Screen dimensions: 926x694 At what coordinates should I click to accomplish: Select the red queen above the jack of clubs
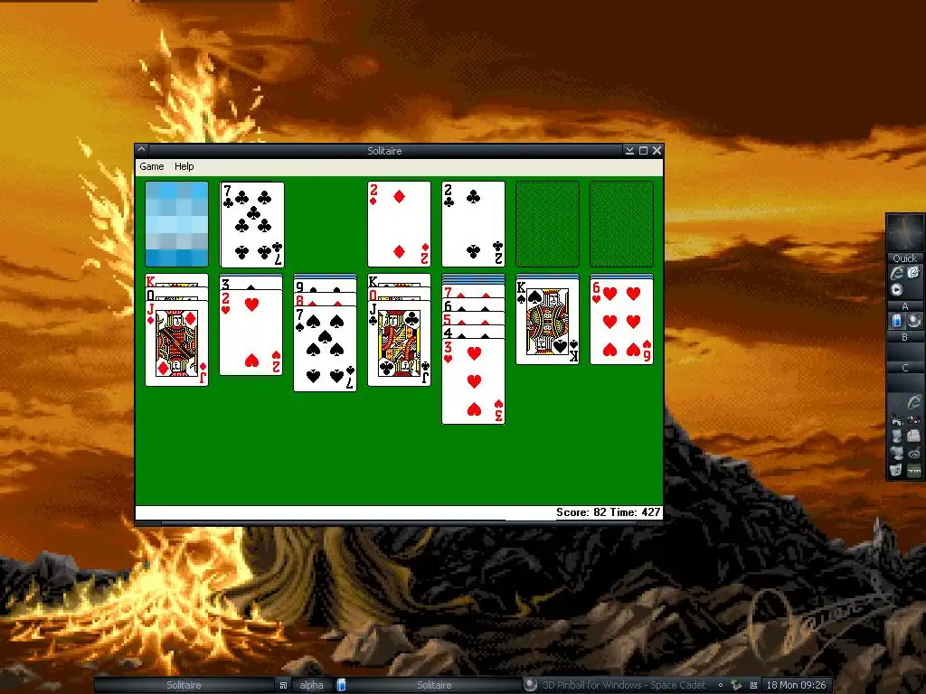(399, 294)
